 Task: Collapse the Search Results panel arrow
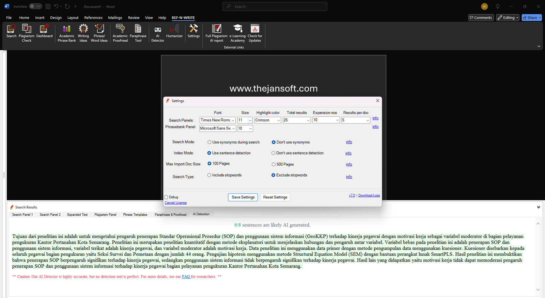tap(539, 207)
